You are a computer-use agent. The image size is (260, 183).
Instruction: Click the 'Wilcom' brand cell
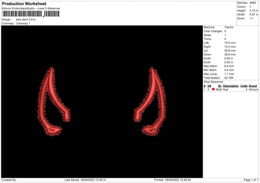[x=253, y=89]
